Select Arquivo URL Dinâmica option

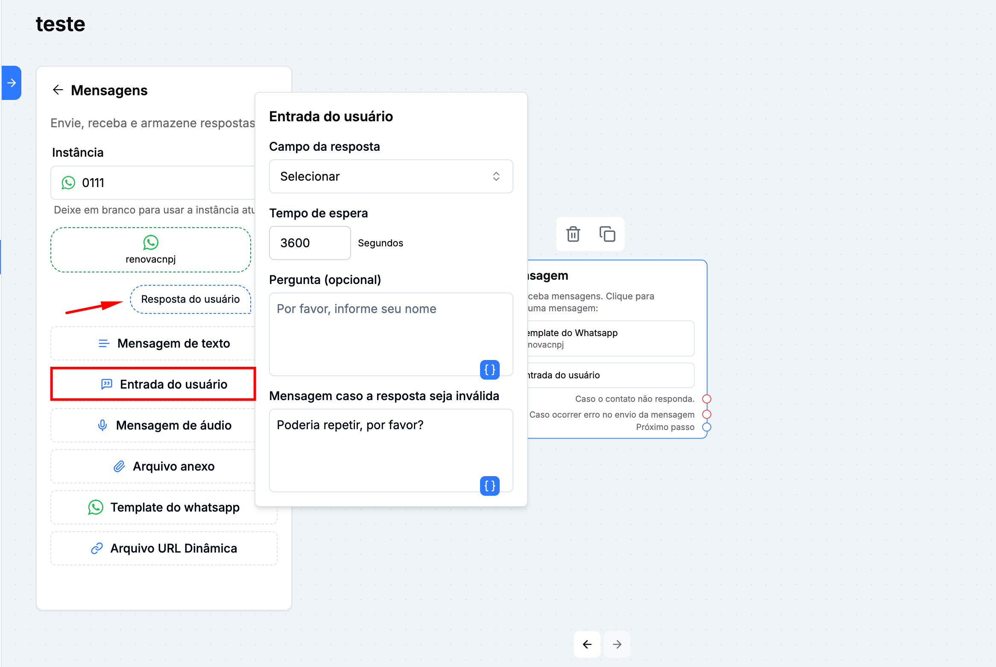point(164,548)
